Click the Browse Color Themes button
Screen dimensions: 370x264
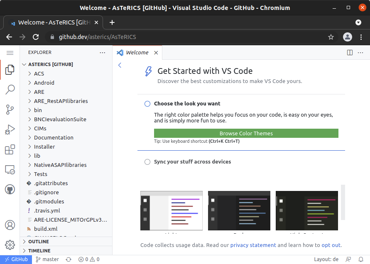point(246,133)
